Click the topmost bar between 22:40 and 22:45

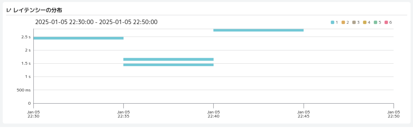coord(258,30)
